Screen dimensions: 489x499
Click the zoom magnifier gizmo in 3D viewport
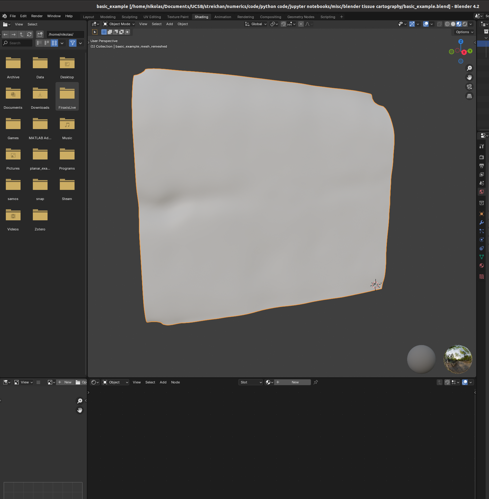(x=469, y=68)
